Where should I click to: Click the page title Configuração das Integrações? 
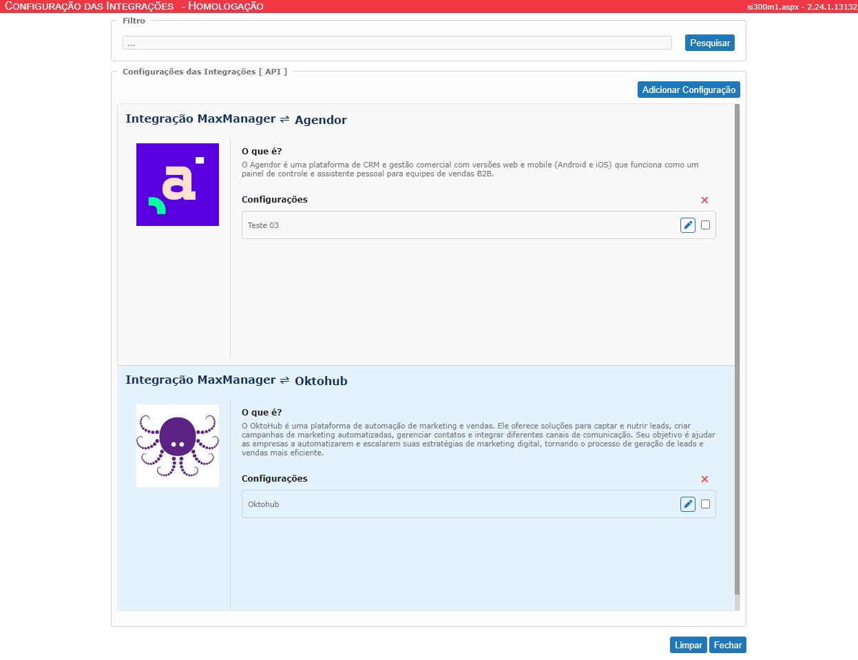pos(134,6)
